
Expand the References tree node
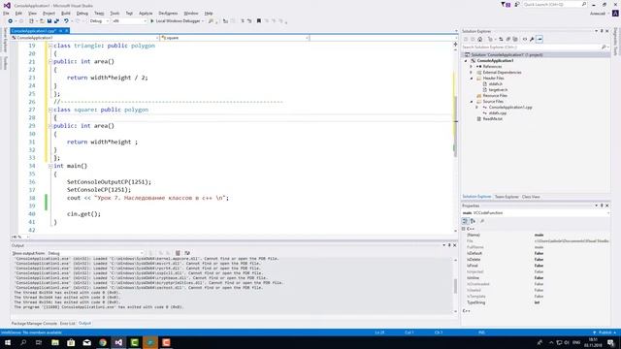tap(472, 67)
